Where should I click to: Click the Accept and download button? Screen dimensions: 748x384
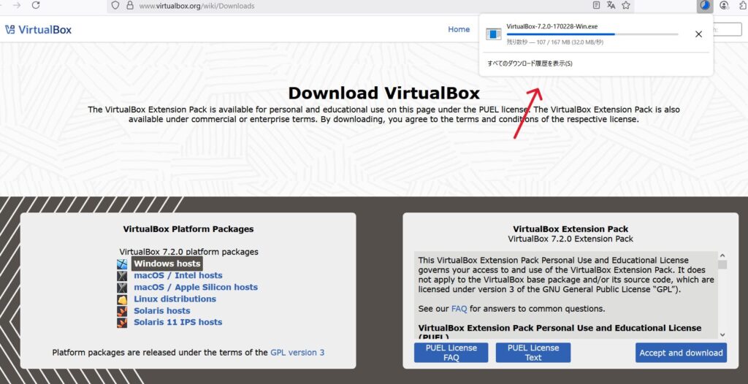point(681,353)
